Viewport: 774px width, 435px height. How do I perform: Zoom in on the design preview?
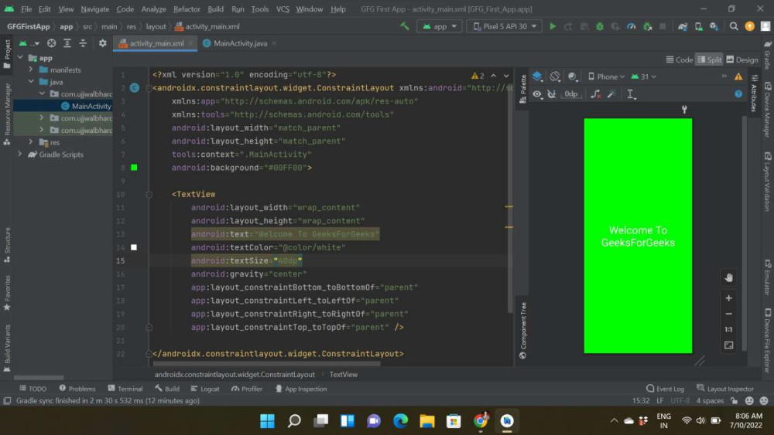pos(728,298)
